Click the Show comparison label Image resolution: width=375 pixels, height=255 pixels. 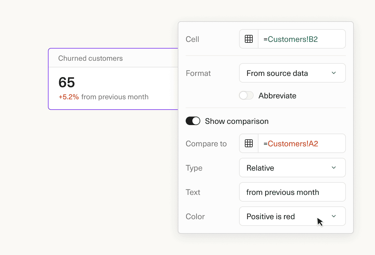pyautogui.click(x=237, y=121)
